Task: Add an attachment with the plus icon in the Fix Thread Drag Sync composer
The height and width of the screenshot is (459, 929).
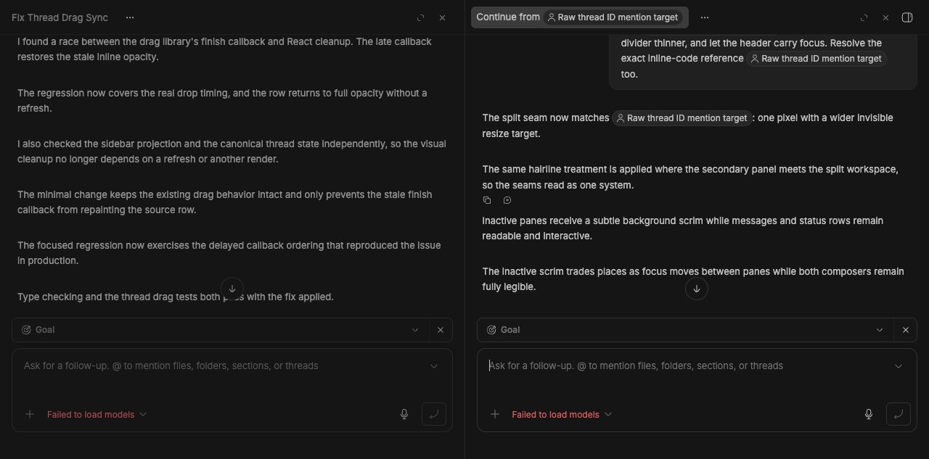Action: (x=30, y=414)
